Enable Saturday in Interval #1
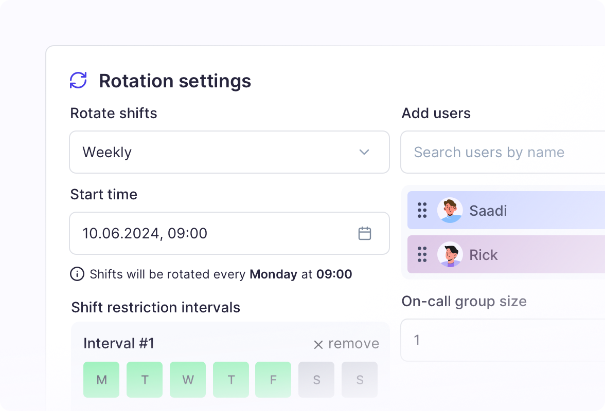The height and width of the screenshot is (411, 605). point(316,380)
